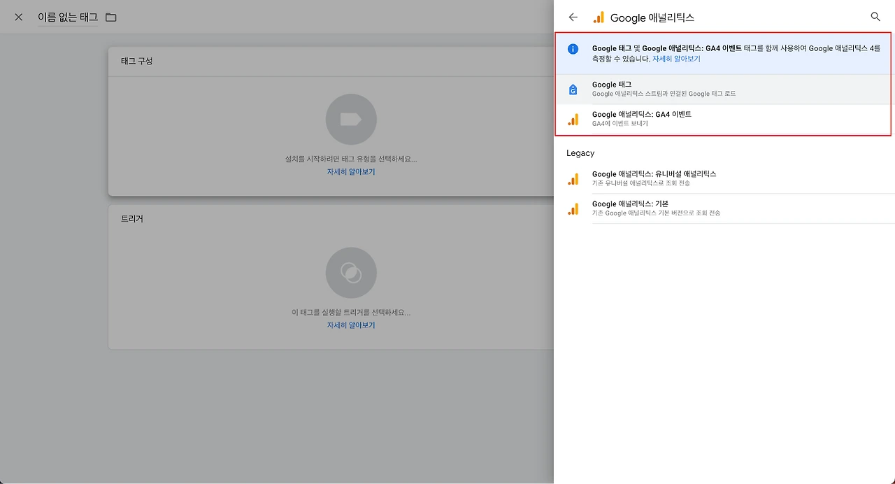The height and width of the screenshot is (484, 895).
Task: Select Google 애널리틱스: GA4 이벤트 tag type
Action: 724,120
